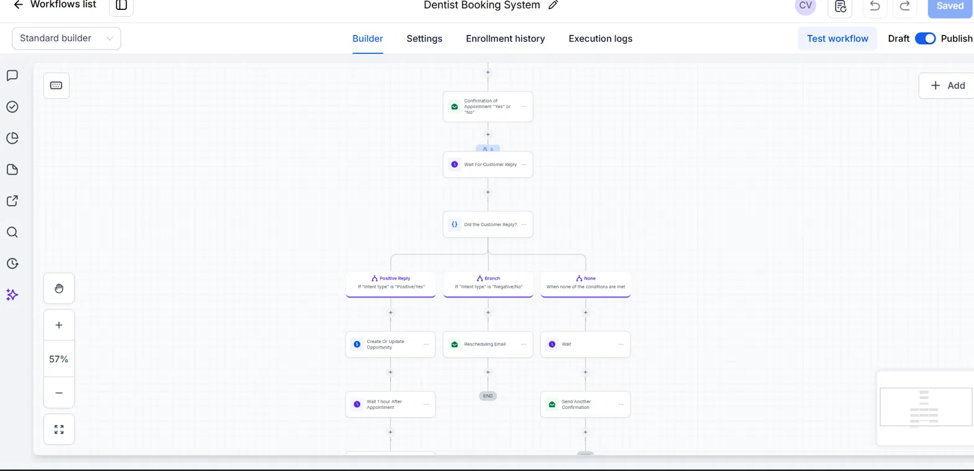This screenshot has width=974, height=471.
Task: Open chat icon in left sidebar
Action: click(x=12, y=76)
